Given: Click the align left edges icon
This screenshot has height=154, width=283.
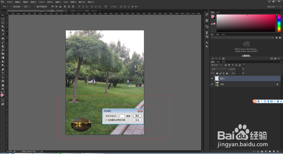Looking at the screenshot, I should pos(65,7).
